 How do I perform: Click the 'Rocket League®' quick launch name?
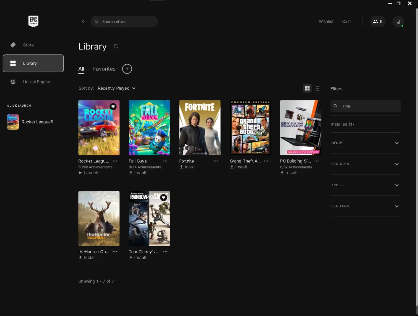[38, 122]
